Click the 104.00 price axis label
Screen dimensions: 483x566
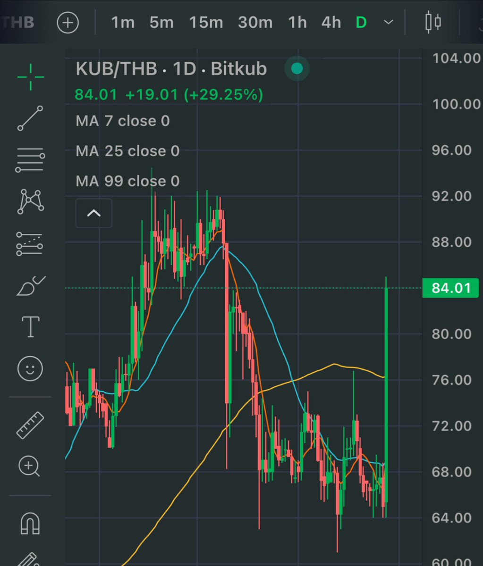click(x=456, y=58)
